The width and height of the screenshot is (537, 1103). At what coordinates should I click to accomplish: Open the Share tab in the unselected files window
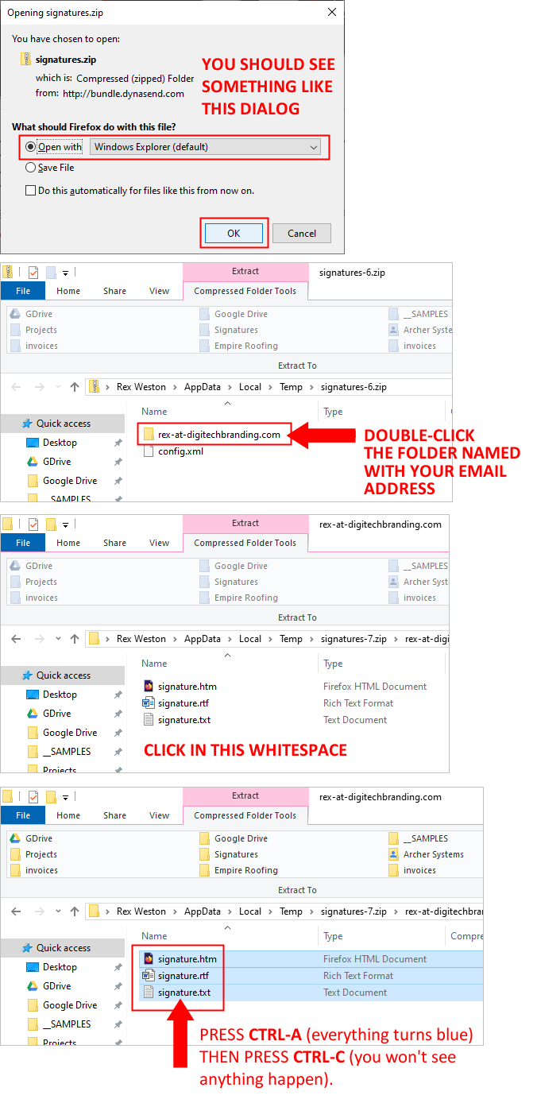114,543
